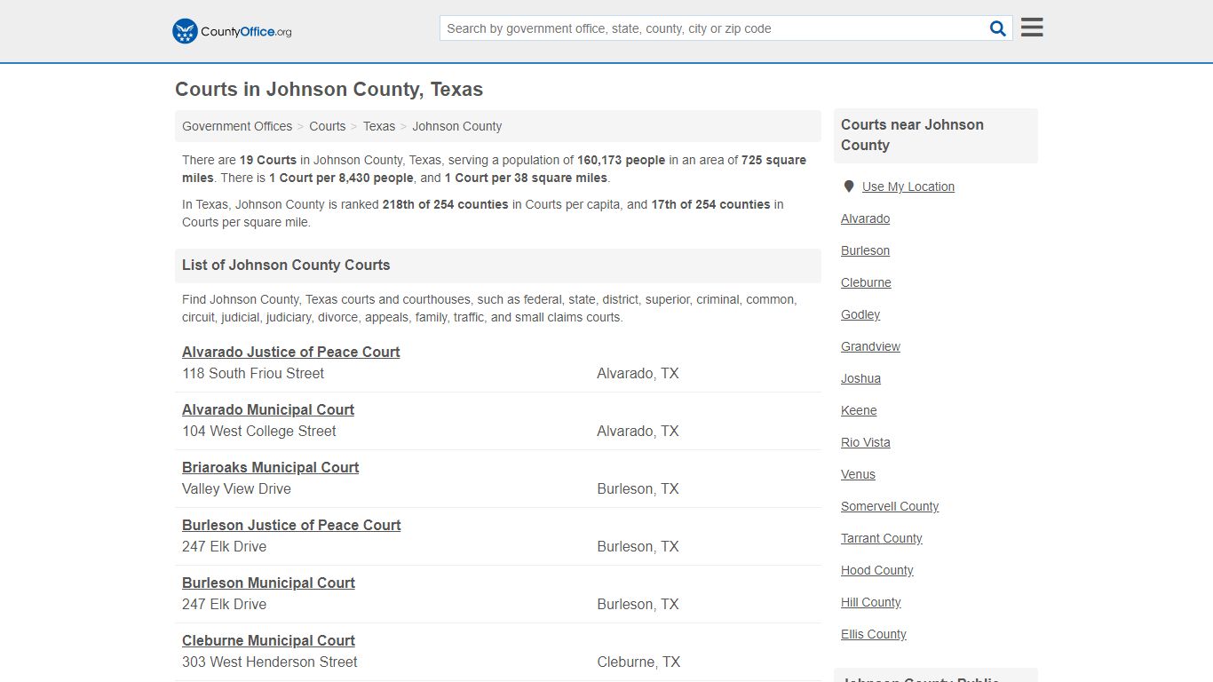Screen dimensions: 1213x682
Task: Click the Joshua link
Action: pos(860,378)
